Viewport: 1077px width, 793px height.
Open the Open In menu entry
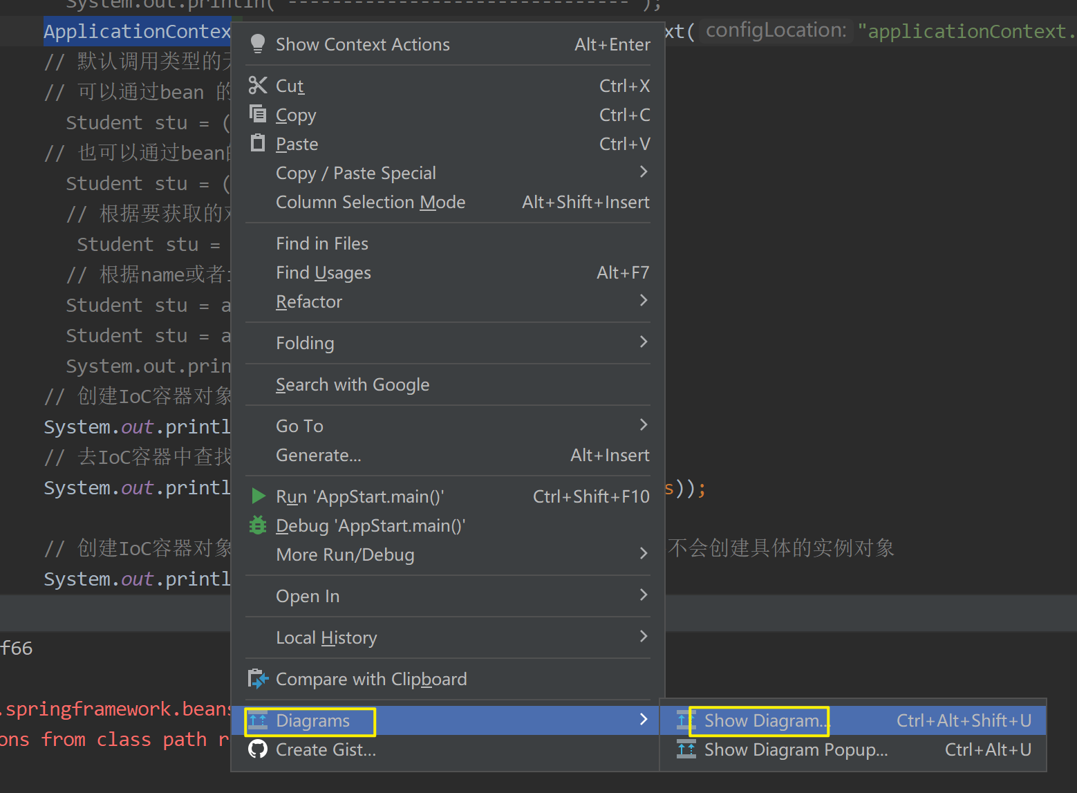447,596
